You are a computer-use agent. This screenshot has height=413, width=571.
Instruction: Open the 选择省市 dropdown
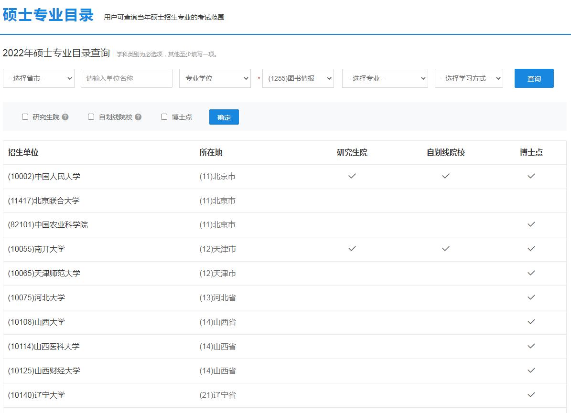[x=39, y=78]
